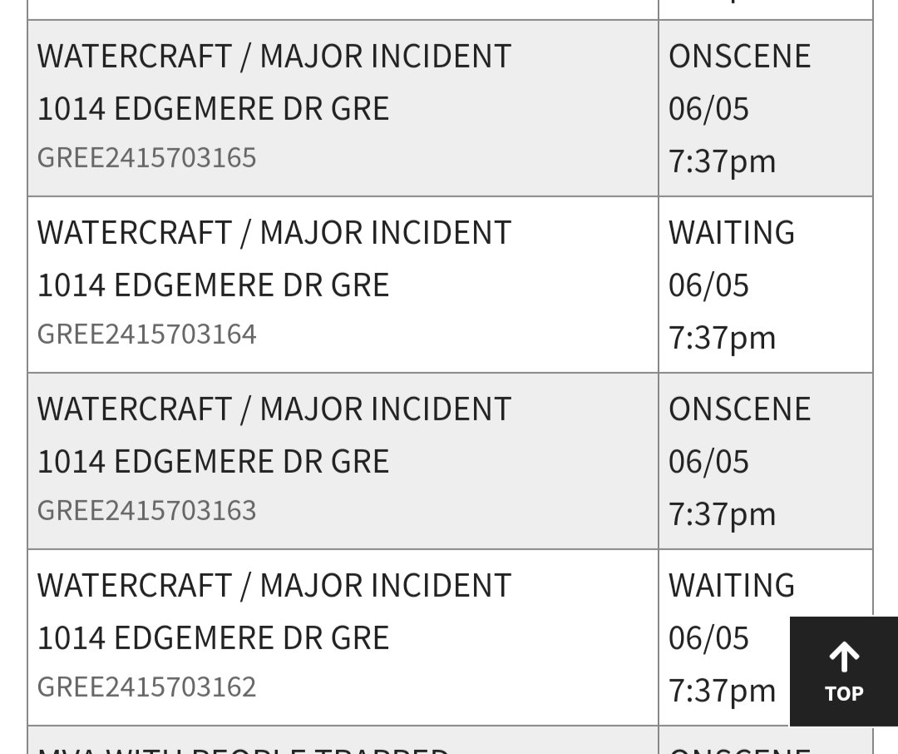The width and height of the screenshot is (898, 754).
Task: Click the WAITING status for incident 3164
Action: (732, 233)
